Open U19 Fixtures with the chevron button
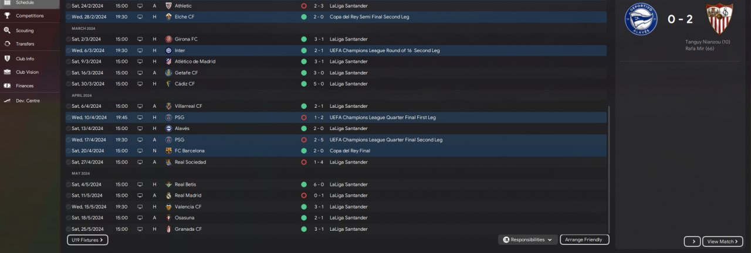This screenshot has height=253, width=751. click(87, 240)
